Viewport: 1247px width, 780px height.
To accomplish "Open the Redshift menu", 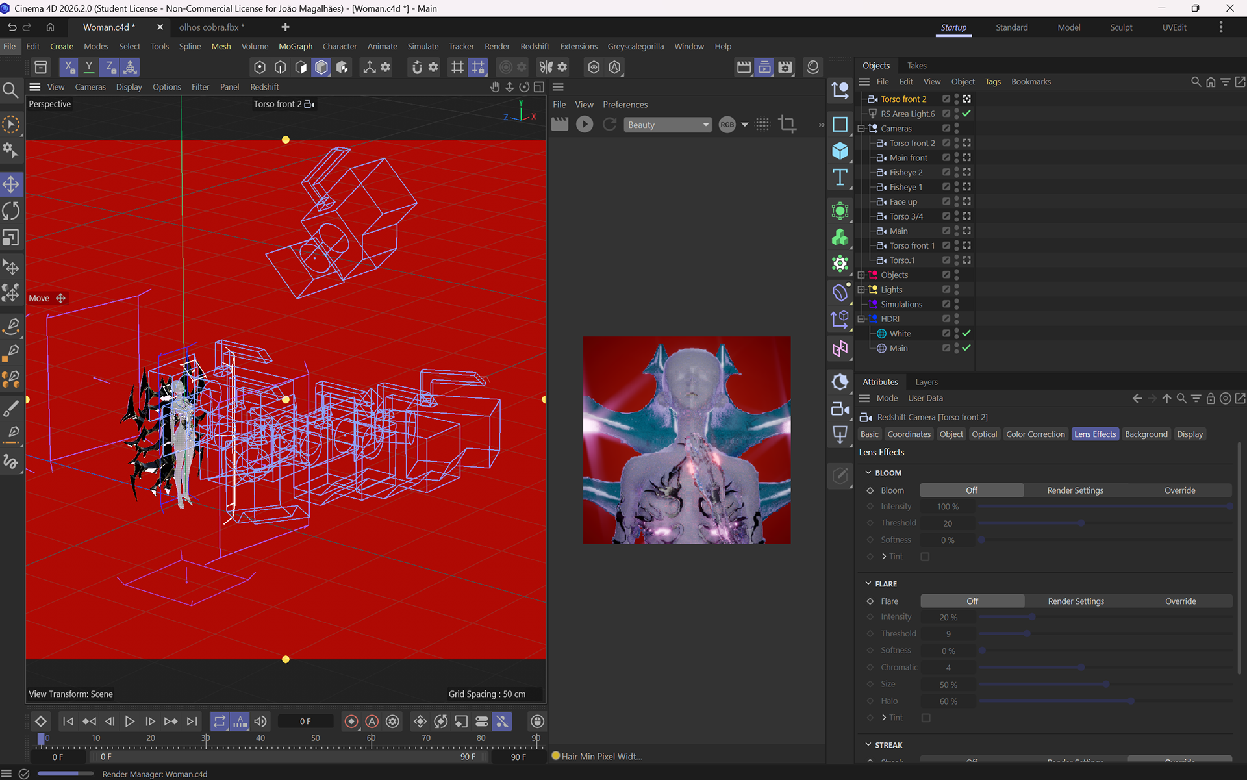I will (535, 46).
